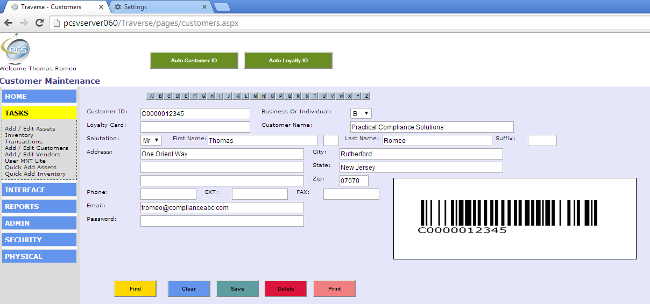This screenshot has height=304, width=650.
Task: Open the ADMIN sidebar menu
Action: [x=39, y=223]
